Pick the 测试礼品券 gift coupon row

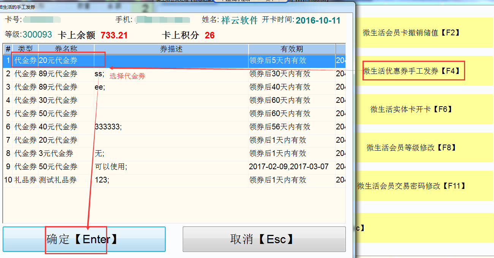click(58, 180)
